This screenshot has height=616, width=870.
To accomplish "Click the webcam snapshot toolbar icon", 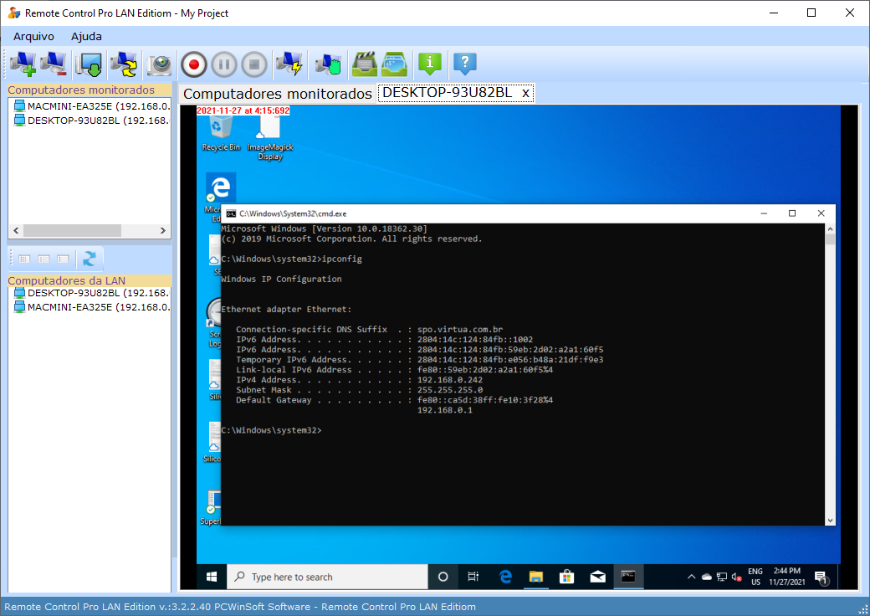I will 159,64.
